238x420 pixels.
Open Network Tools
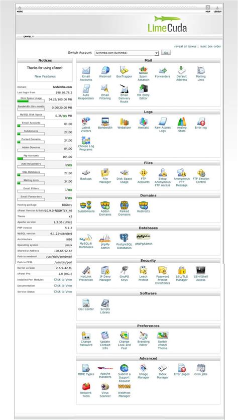click(x=86, y=390)
